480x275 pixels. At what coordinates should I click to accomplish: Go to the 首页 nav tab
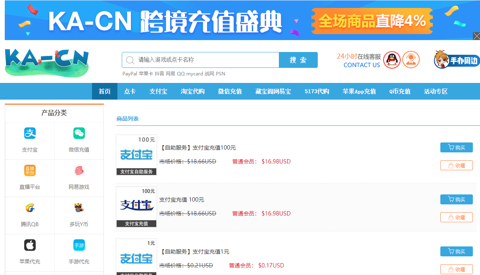[x=105, y=91]
